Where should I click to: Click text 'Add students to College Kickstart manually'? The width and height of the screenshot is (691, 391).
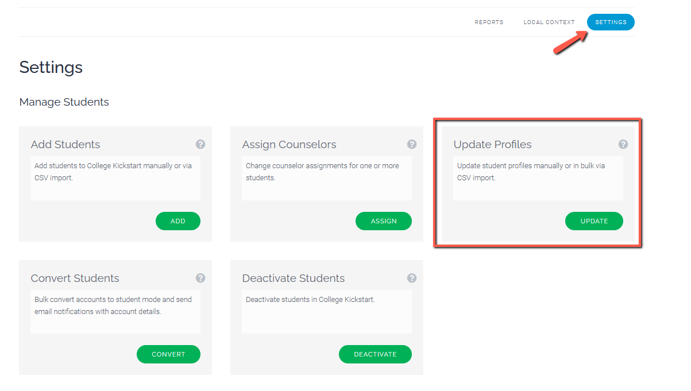coord(103,166)
